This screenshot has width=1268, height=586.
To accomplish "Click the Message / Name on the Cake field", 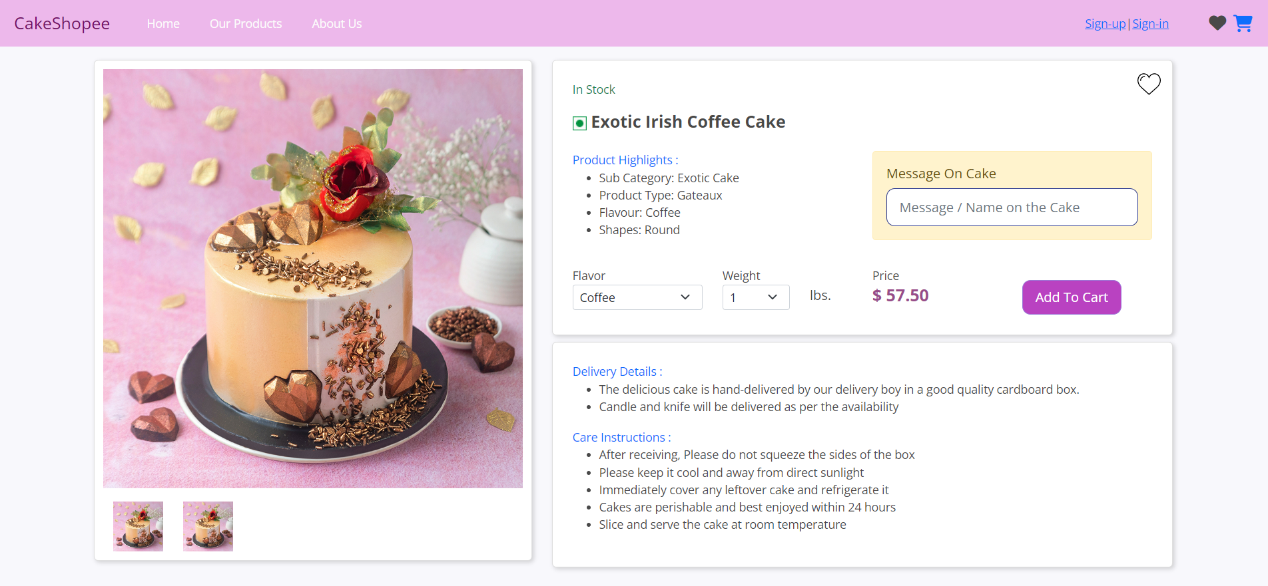I will (1012, 207).
